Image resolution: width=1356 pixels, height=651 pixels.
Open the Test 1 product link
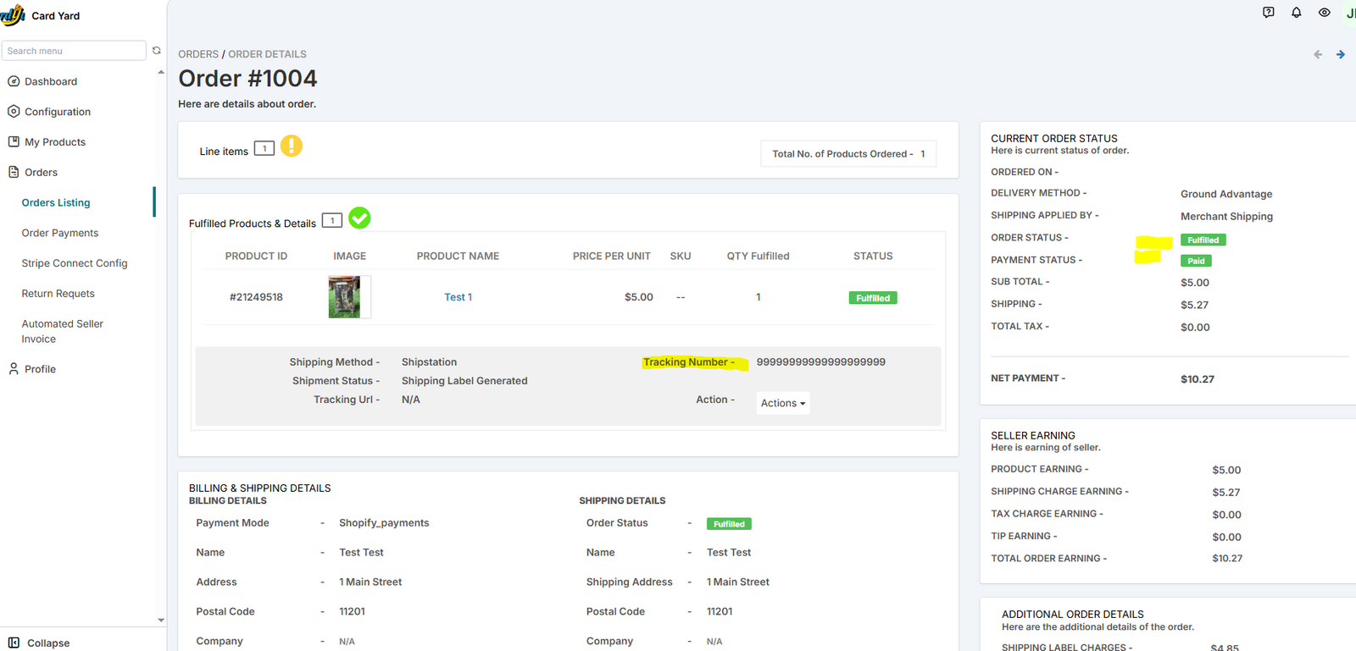point(458,297)
